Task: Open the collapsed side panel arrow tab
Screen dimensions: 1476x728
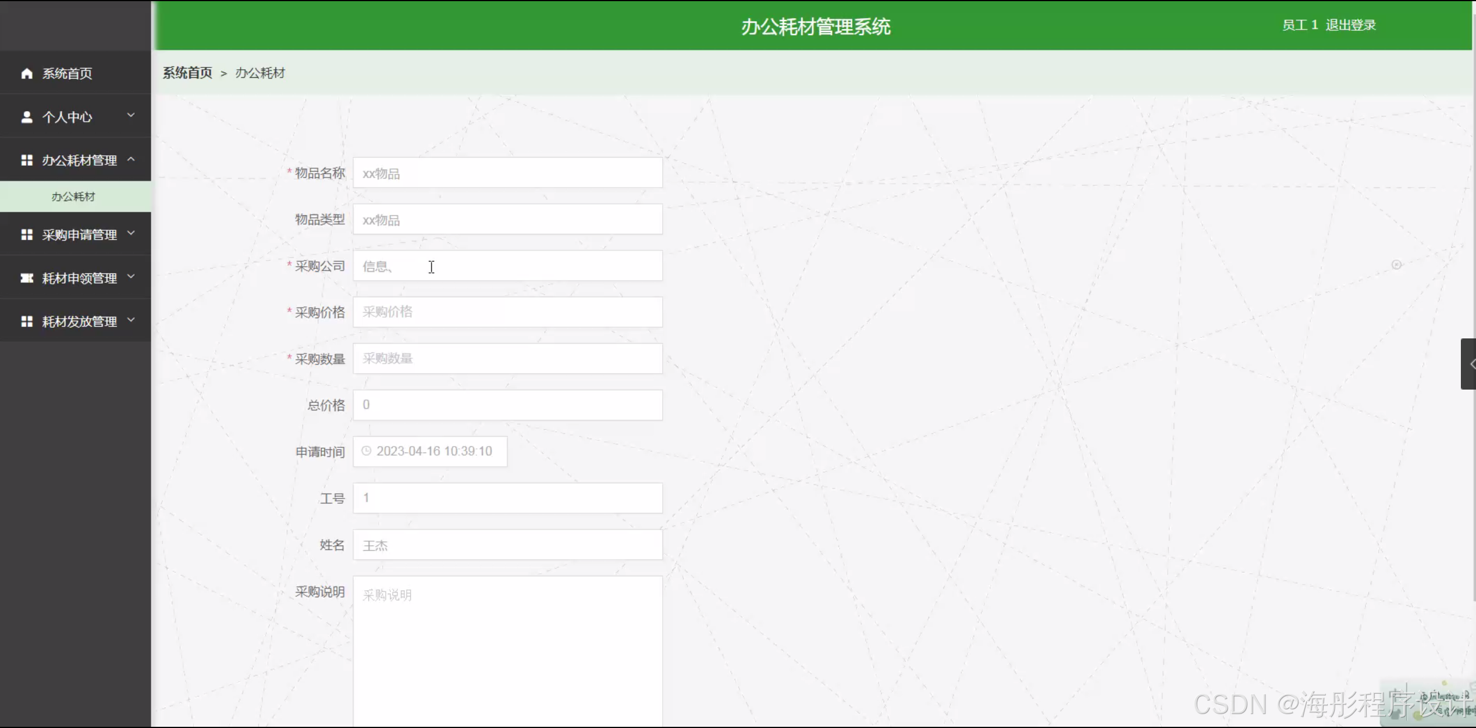Action: click(x=1469, y=364)
